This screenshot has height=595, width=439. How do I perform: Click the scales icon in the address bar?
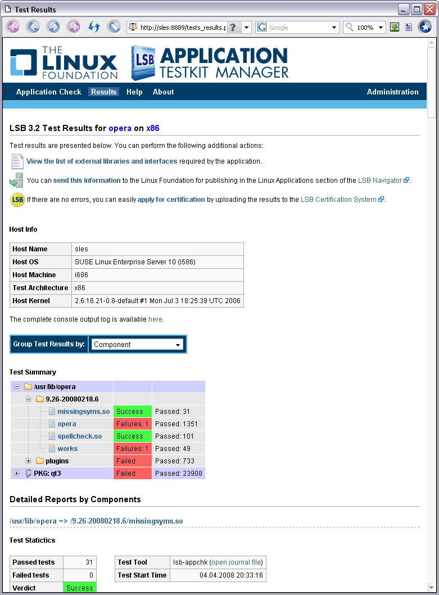(x=133, y=28)
